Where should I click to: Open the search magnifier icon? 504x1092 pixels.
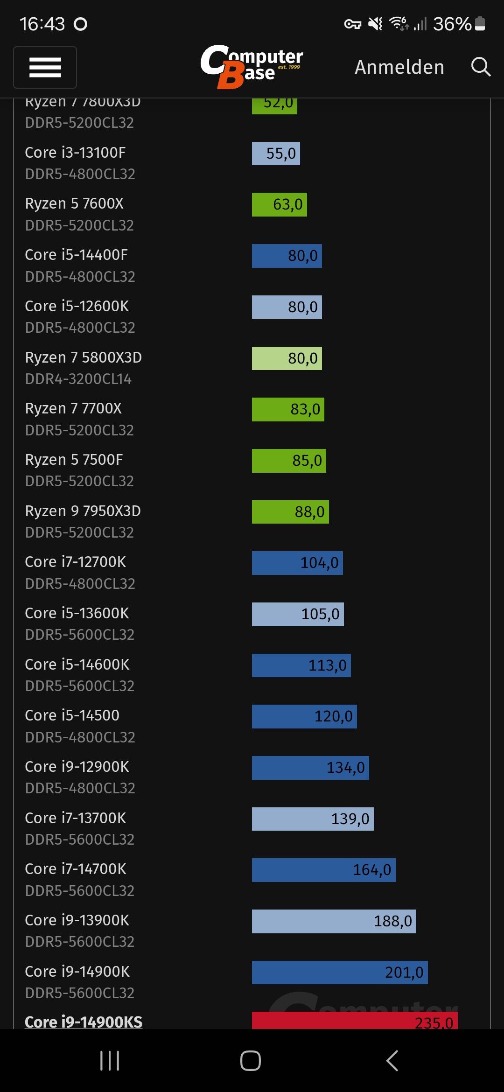pos(480,67)
